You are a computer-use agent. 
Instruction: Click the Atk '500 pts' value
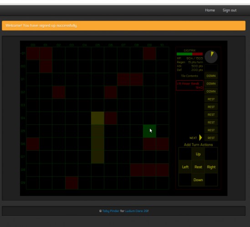tap(197, 66)
